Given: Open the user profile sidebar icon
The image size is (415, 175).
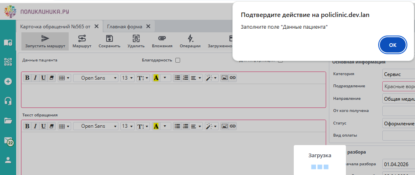Looking at the screenshot, I should click(8, 160).
